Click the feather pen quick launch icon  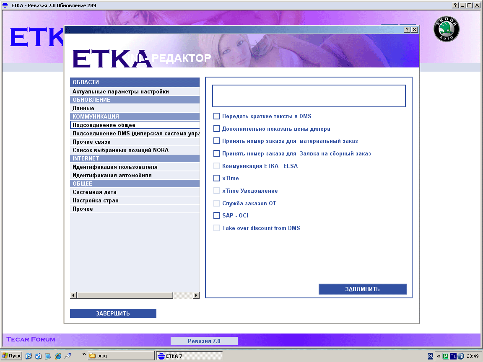point(68,356)
